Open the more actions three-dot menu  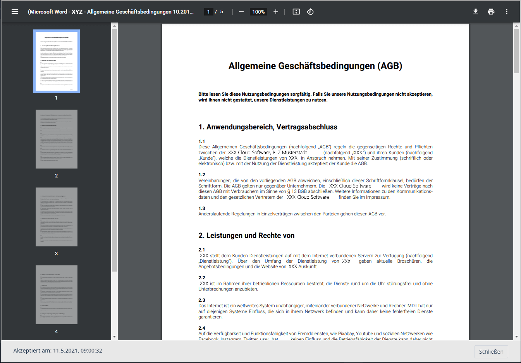(x=507, y=12)
